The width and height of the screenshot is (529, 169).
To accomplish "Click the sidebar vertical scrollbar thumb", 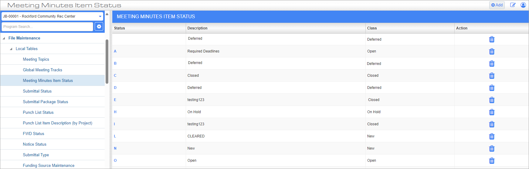I will [107, 62].
